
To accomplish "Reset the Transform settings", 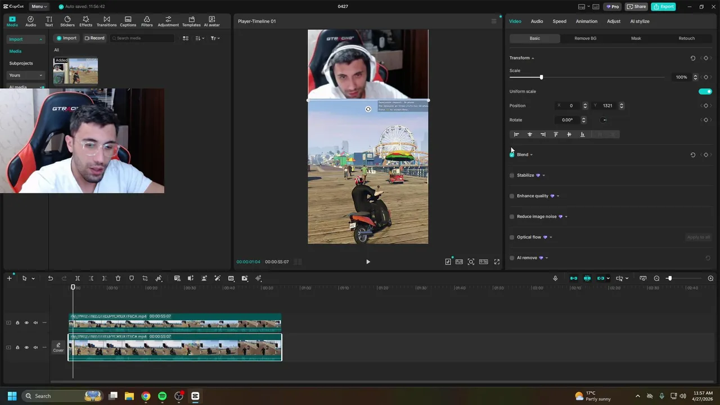I will pyautogui.click(x=693, y=58).
